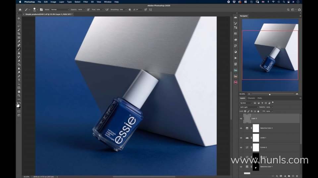318x178 pixels.
Task: Select the Blur tool
Action: (x=19, y=69)
